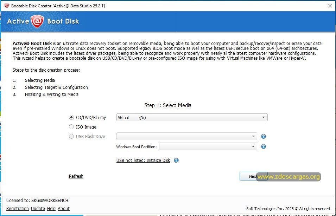Screen dimensions: 336x216
Task: Click LSoft Technologies copyright text
Action: point(287,209)
